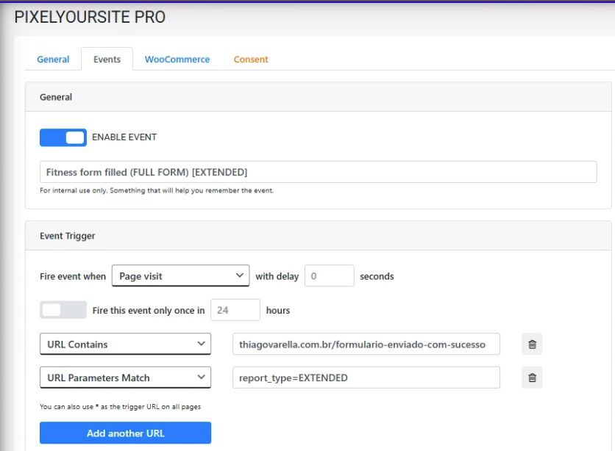615x451 pixels.
Task: Click the PIXELYOURSITE PRO heading
Action: coord(90,17)
